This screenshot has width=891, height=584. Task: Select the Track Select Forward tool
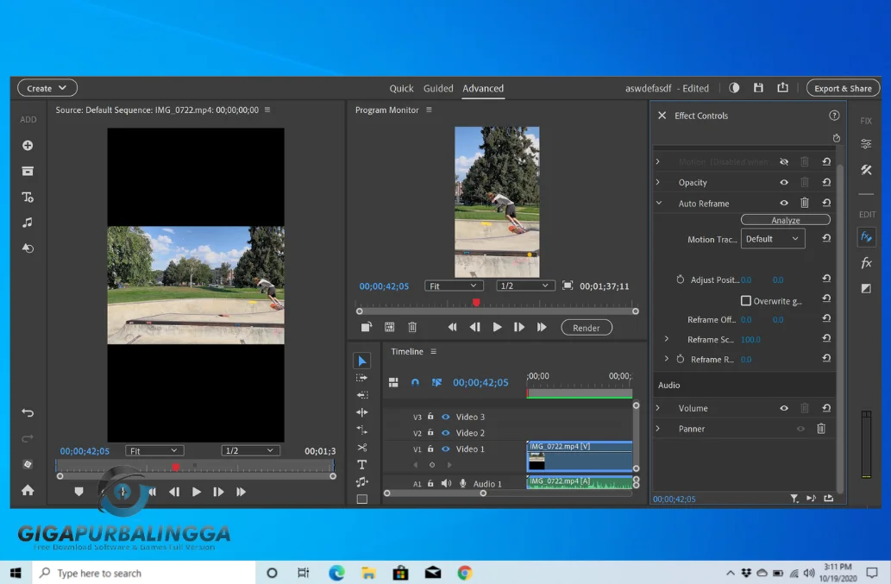click(x=362, y=378)
